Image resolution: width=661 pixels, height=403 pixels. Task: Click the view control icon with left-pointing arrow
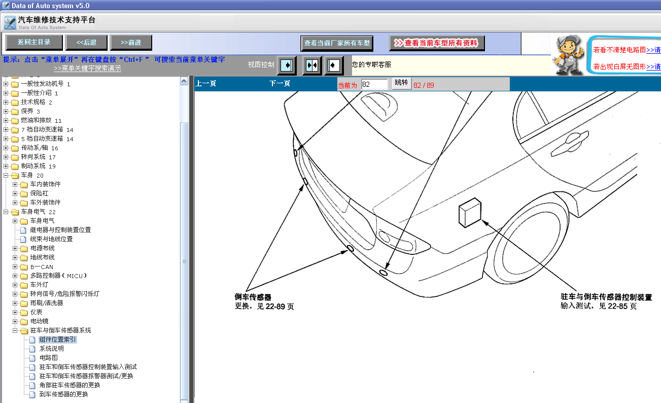(x=333, y=65)
